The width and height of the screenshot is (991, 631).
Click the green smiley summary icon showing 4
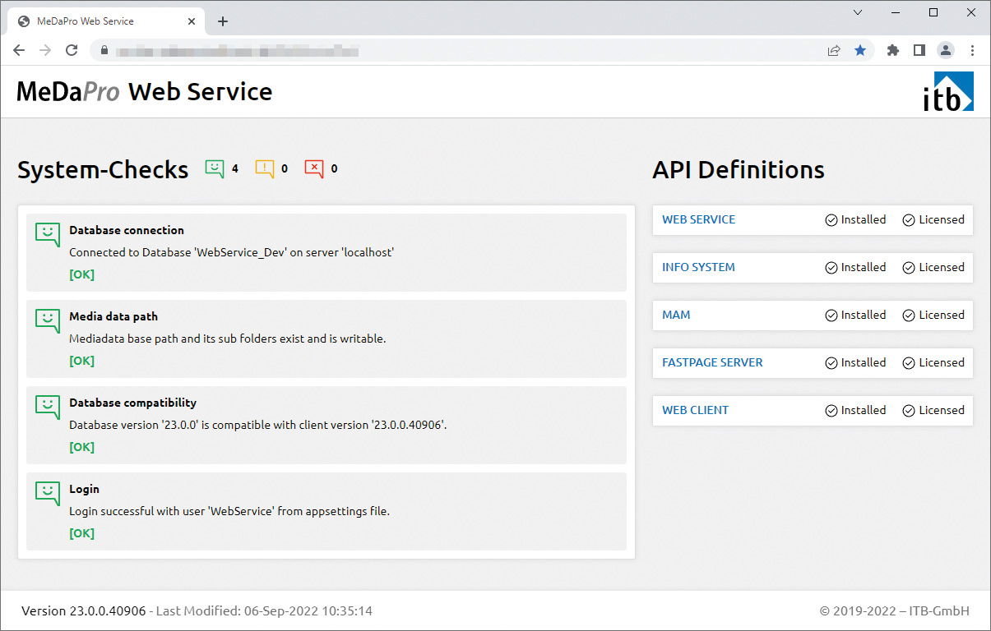click(215, 169)
